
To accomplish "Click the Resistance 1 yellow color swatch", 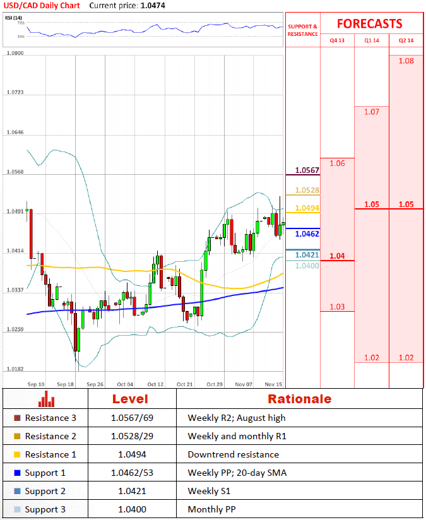I will pos(17,454).
